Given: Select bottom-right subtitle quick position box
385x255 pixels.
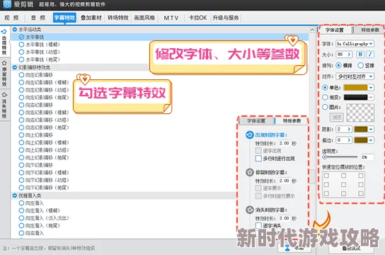Looking at the screenshot, I should [x=361, y=193].
